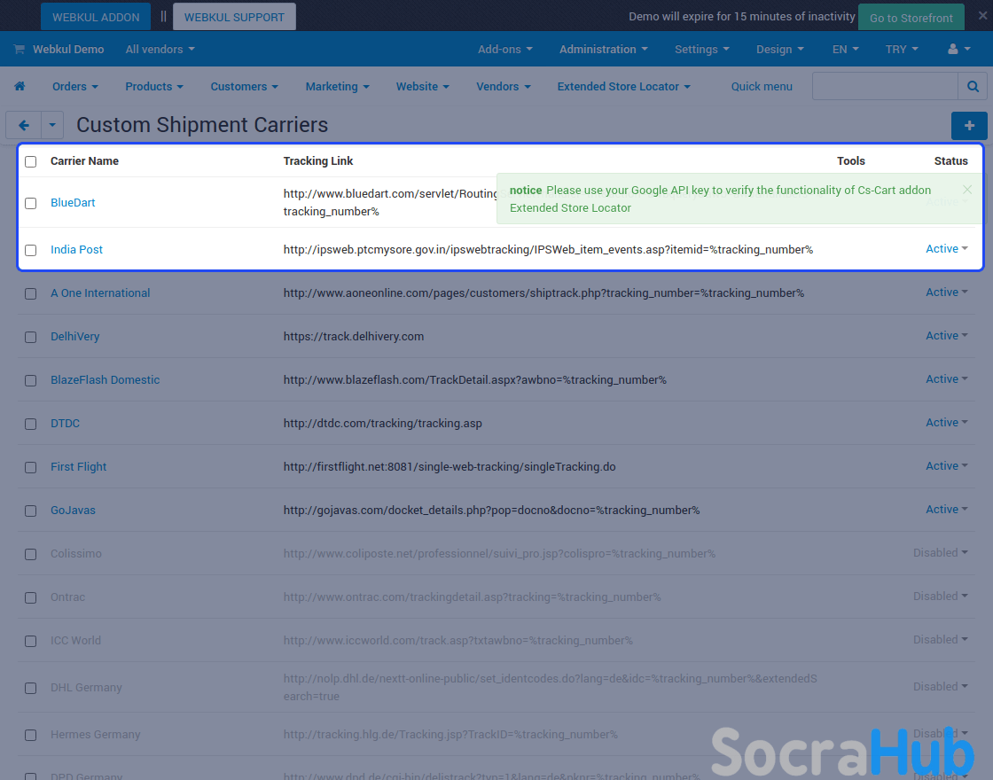Viewport: 993px width, 780px height.
Task: Check the Ontrac row checkbox
Action: pos(30,597)
